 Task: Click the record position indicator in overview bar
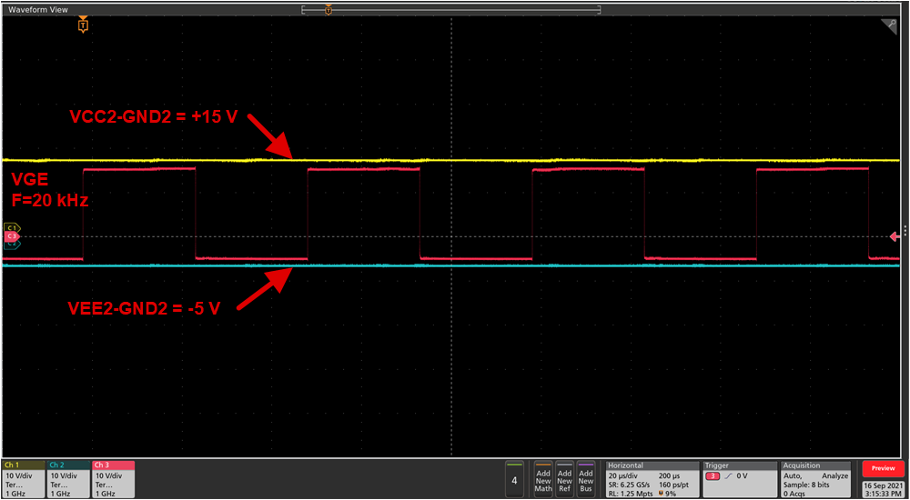pyautogui.click(x=329, y=9)
